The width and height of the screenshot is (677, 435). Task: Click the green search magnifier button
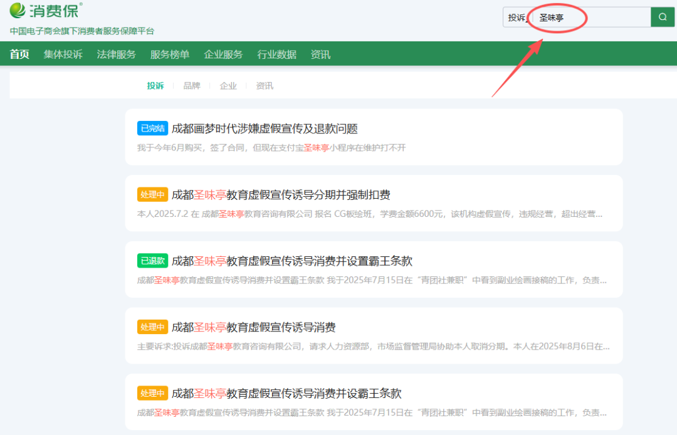[663, 18]
